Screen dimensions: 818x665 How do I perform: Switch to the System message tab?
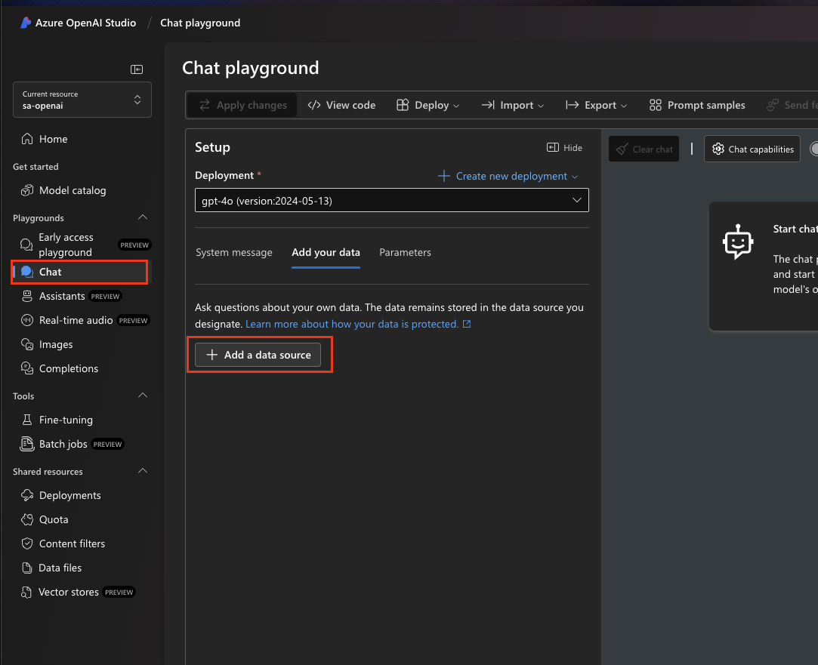tap(233, 252)
